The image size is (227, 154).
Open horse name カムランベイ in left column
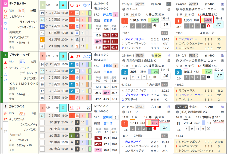coord(17,107)
